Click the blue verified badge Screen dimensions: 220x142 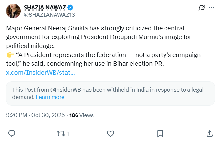[x=70, y=8]
